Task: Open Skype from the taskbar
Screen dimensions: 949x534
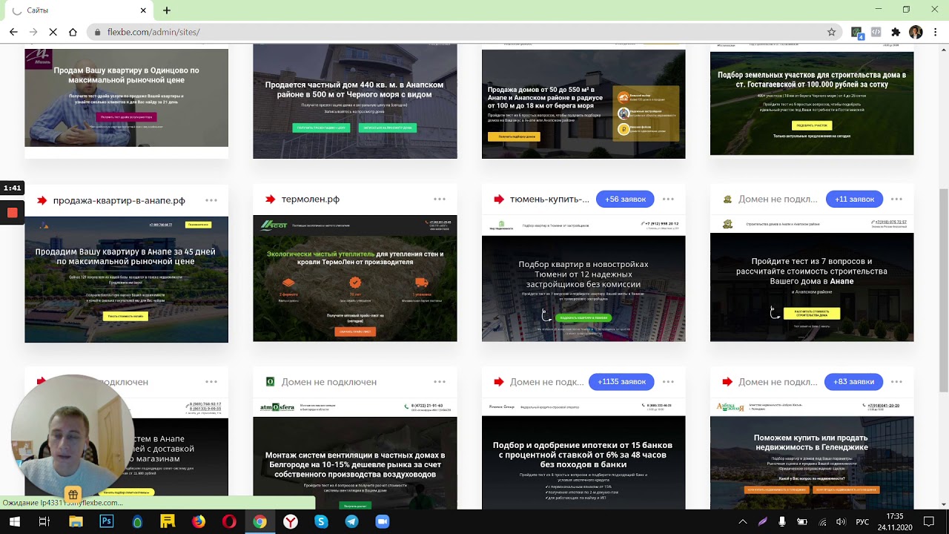Action: (321, 521)
